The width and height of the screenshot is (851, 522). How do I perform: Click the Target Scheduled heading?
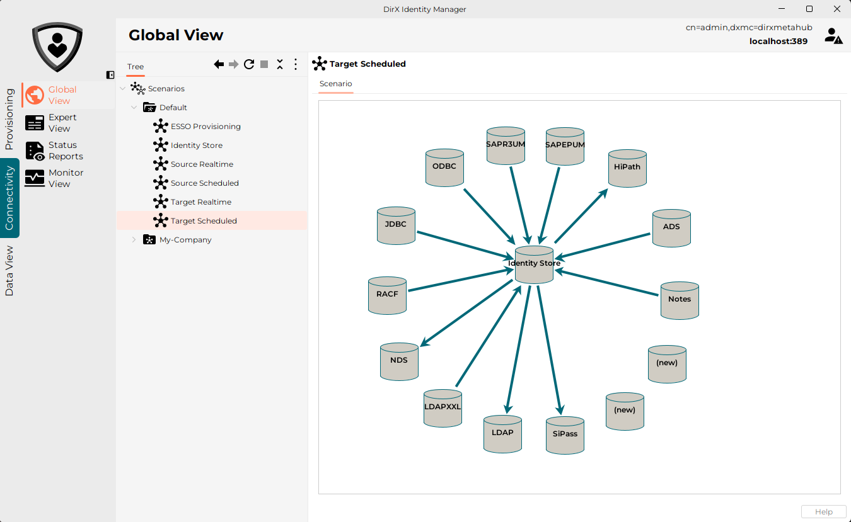point(368,64)
